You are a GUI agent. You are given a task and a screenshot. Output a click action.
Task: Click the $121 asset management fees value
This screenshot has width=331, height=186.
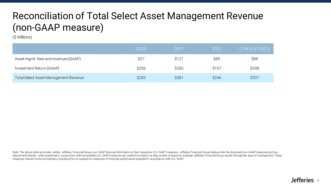tap(179, 59)
